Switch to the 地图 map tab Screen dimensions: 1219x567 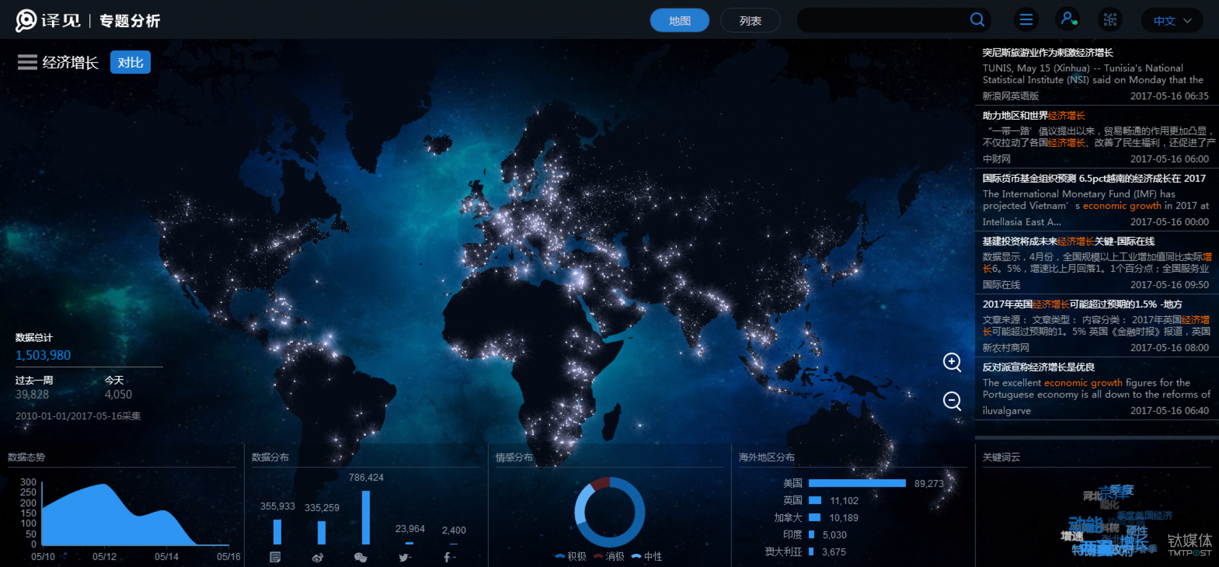click(x=679, y=21)
